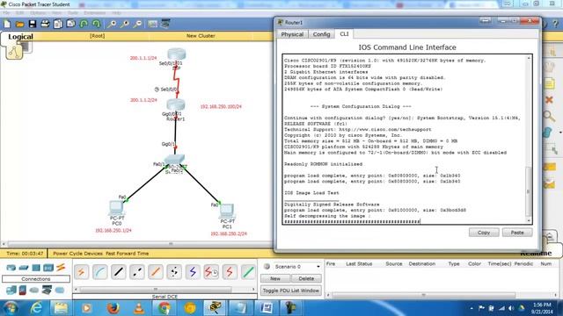
Task: Open a file with the folder icon
Action: 19,24
